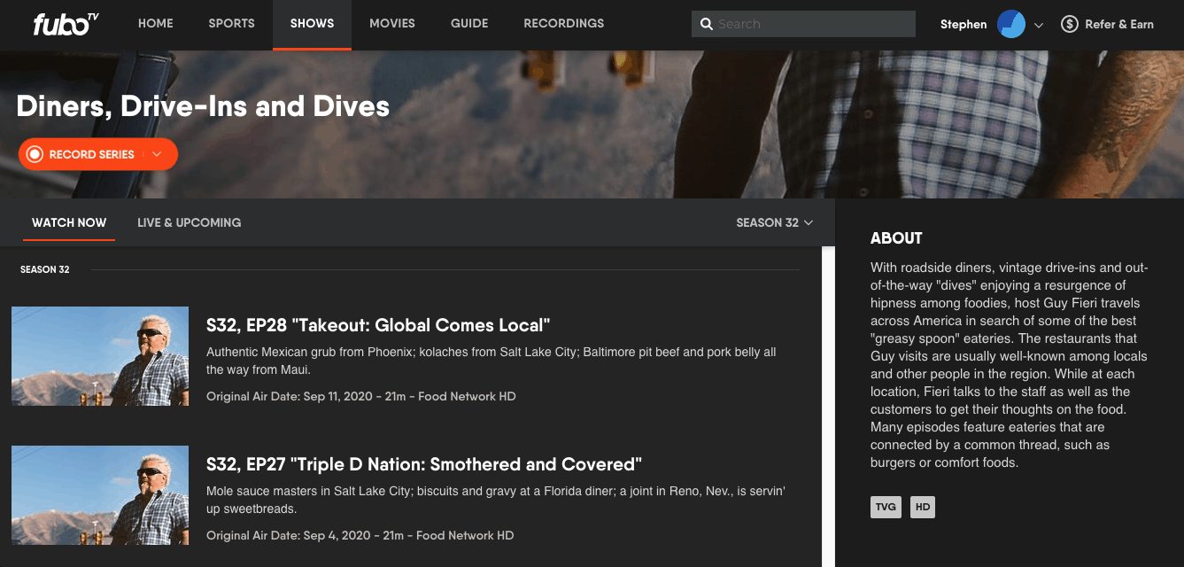Click the EP28 description about Phoenix grub

491,361
